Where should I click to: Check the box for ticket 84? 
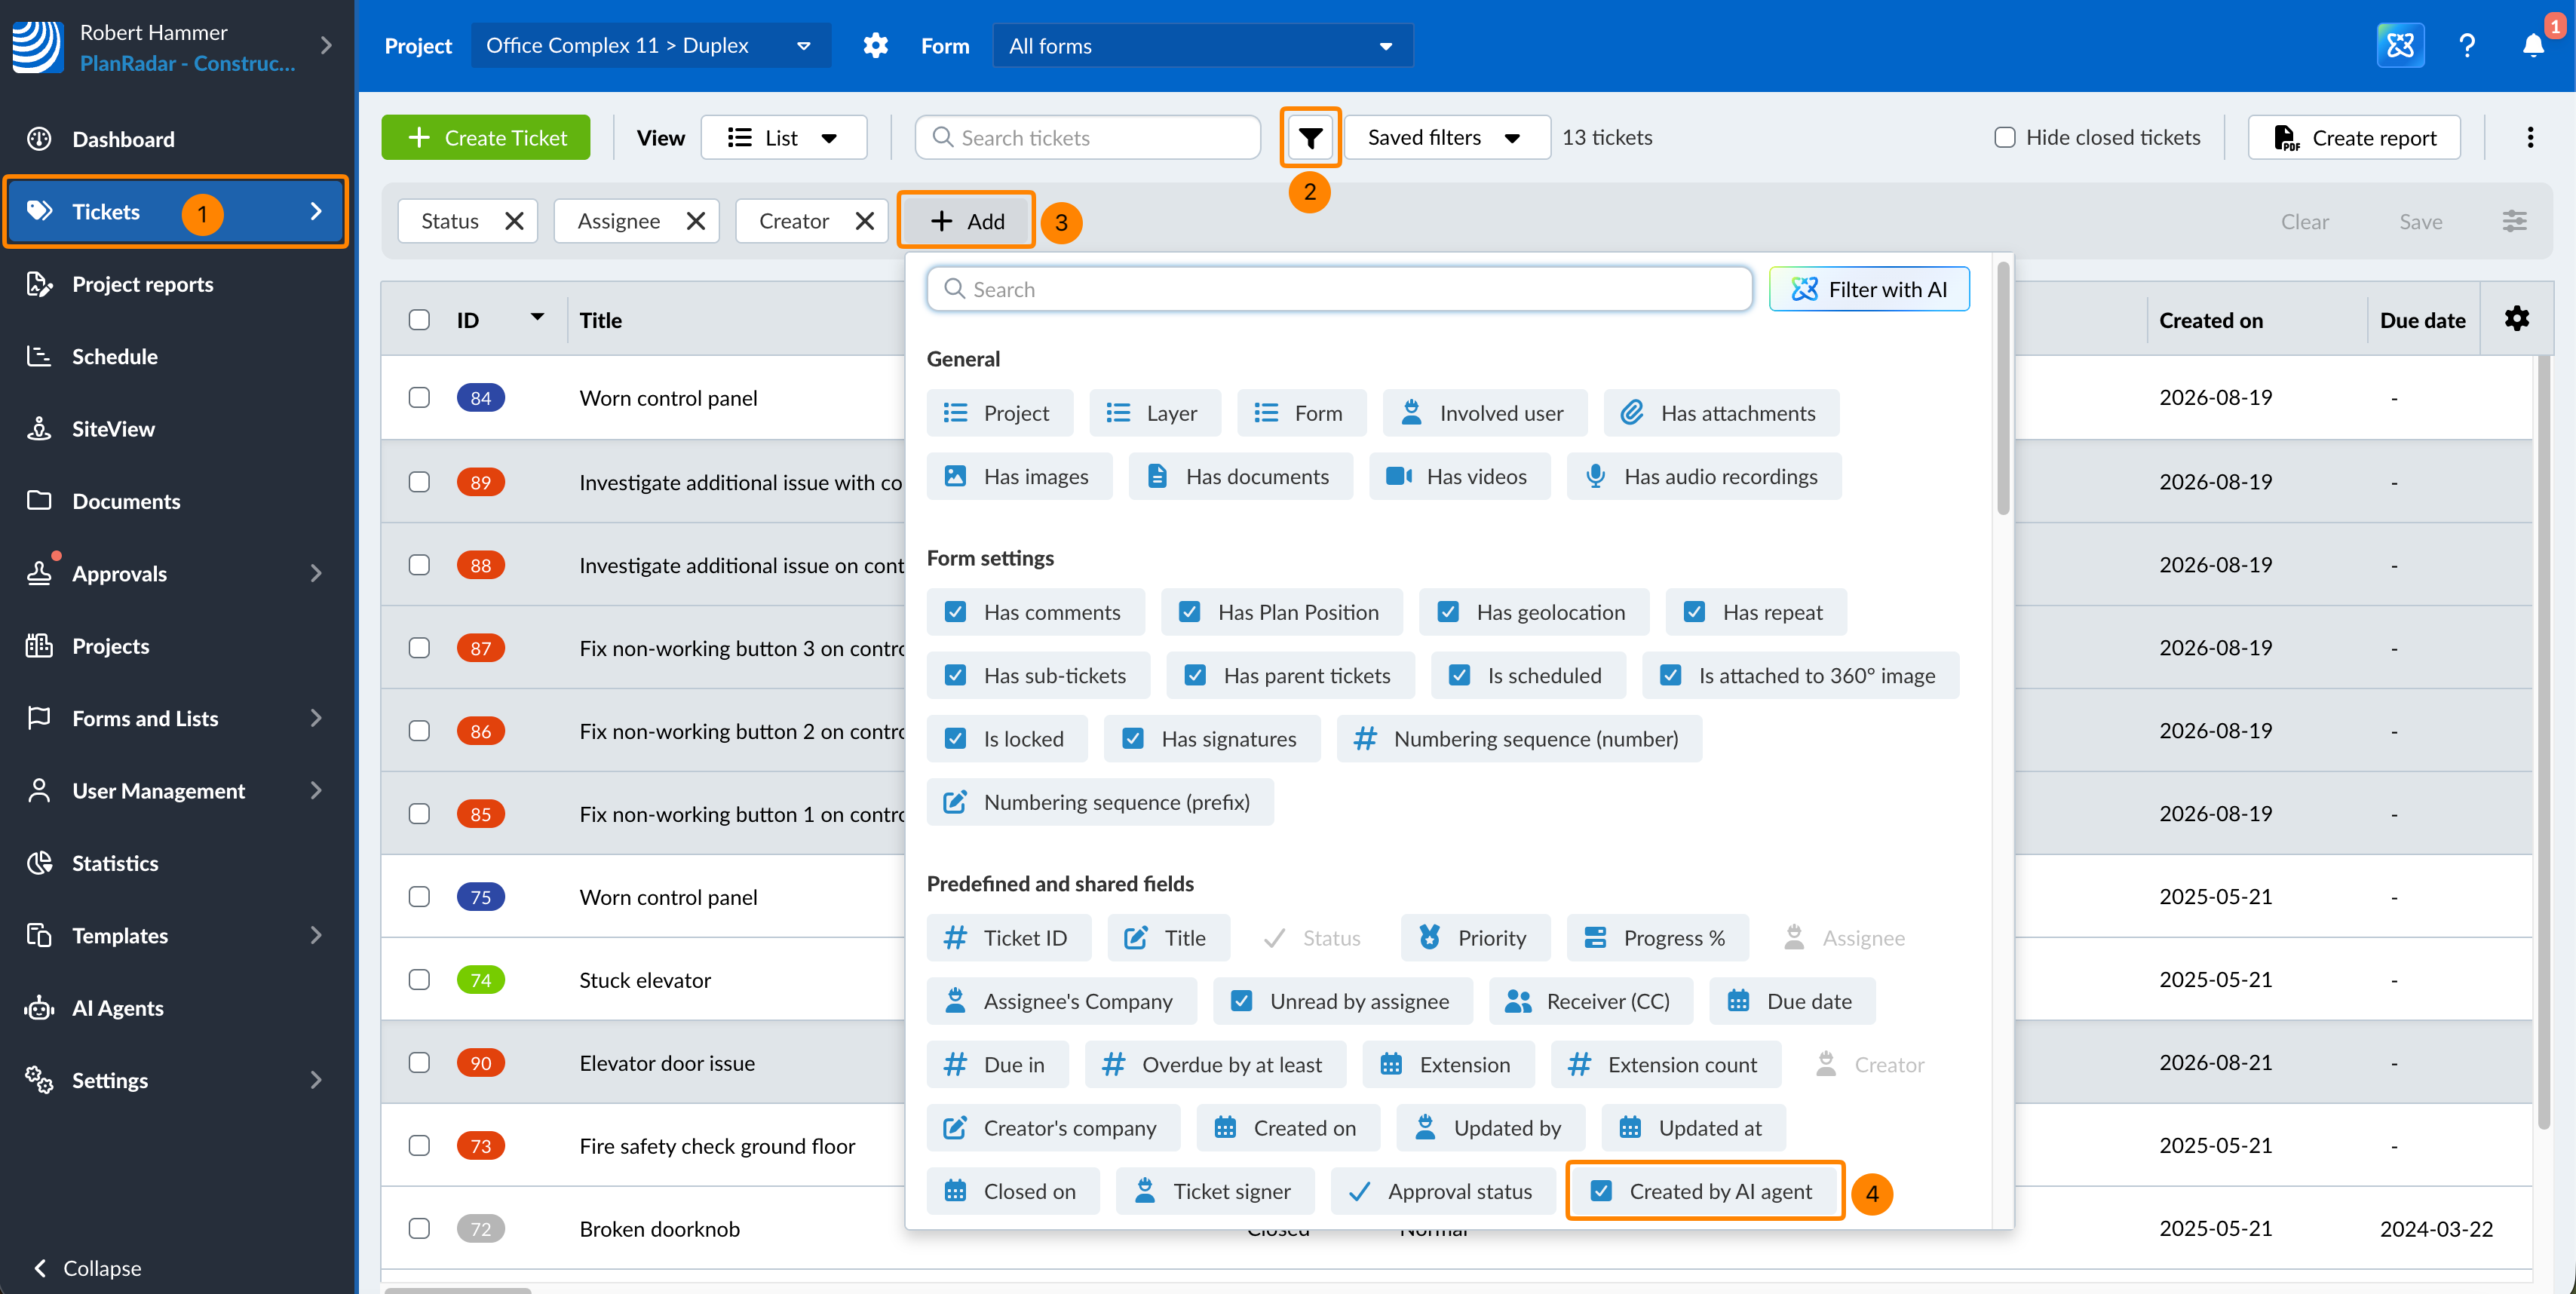(419, 398)
